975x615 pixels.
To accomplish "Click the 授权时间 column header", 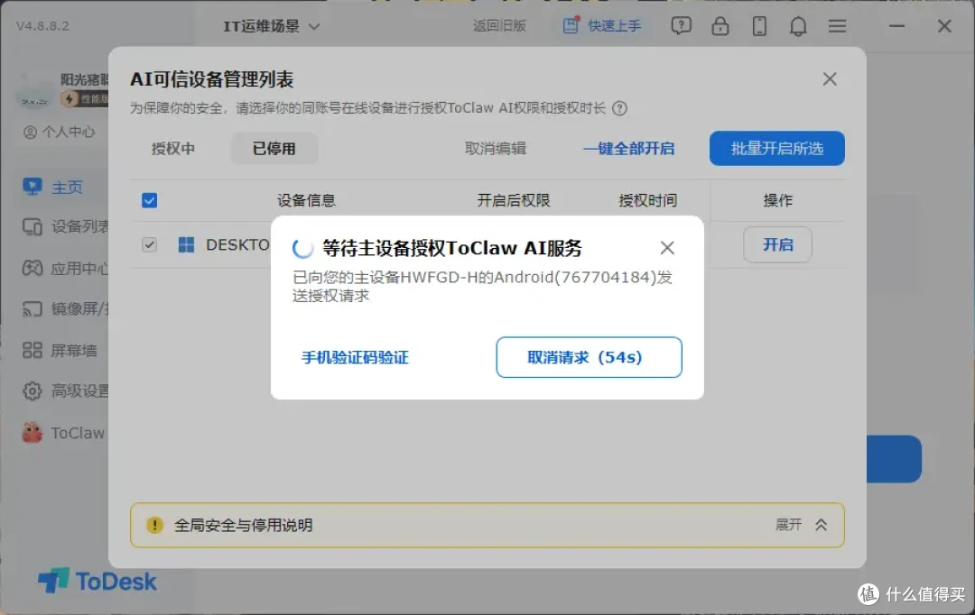I will coord(647,200).
